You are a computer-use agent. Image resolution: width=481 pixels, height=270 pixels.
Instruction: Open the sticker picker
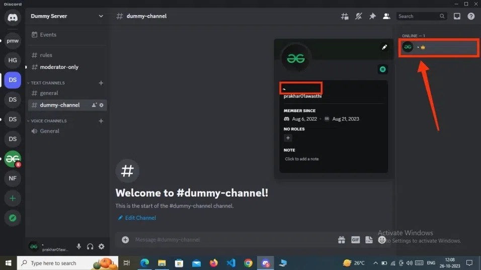[x=369, y=240]
